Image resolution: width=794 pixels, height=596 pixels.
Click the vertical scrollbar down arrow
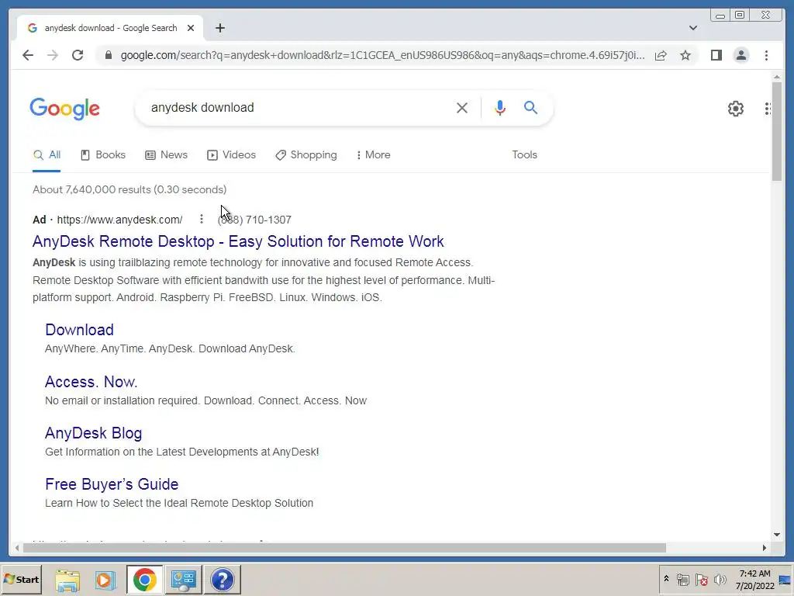pyautogui.click(x=777, y=534)
